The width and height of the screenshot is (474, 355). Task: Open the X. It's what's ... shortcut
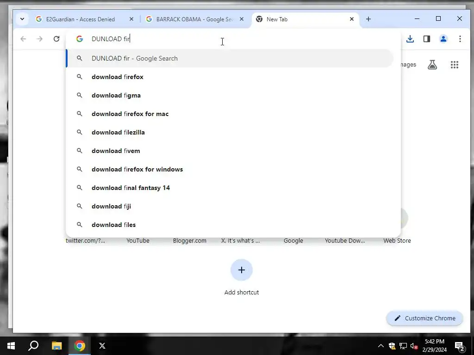240,240
